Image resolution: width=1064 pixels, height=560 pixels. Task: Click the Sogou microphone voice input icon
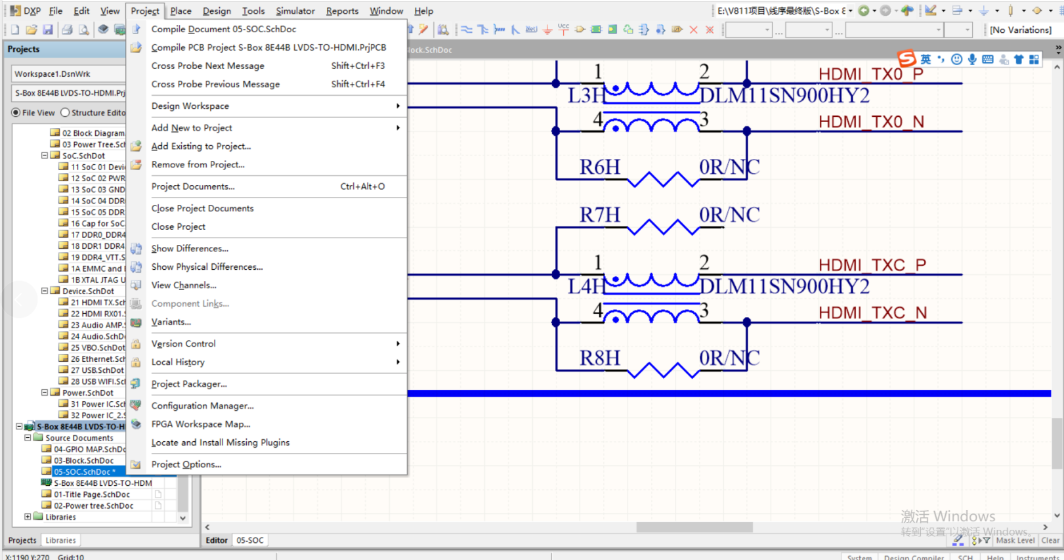click(x=972, y=59)
